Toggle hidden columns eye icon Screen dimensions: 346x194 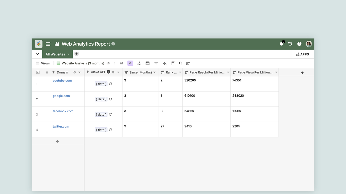(x=130, y=63)
